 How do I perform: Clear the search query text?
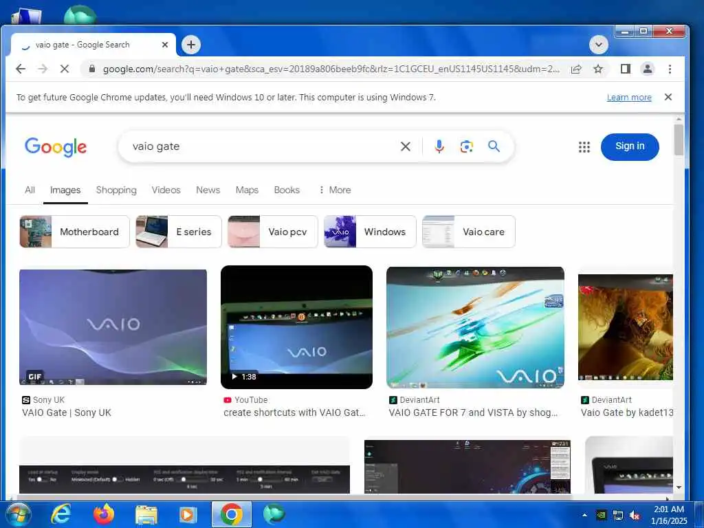pos(406,146)
